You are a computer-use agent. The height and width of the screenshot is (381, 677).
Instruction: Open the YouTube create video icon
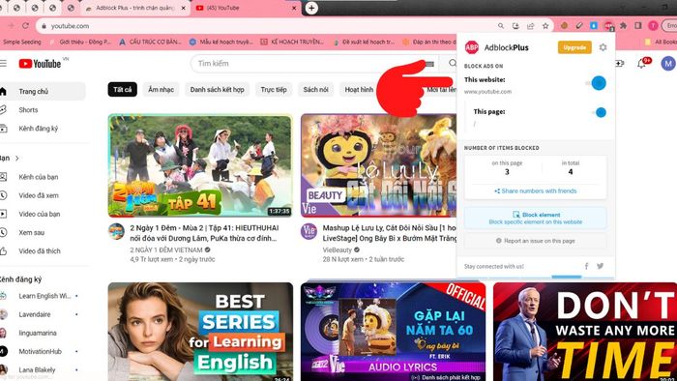[x=620, y=64]
